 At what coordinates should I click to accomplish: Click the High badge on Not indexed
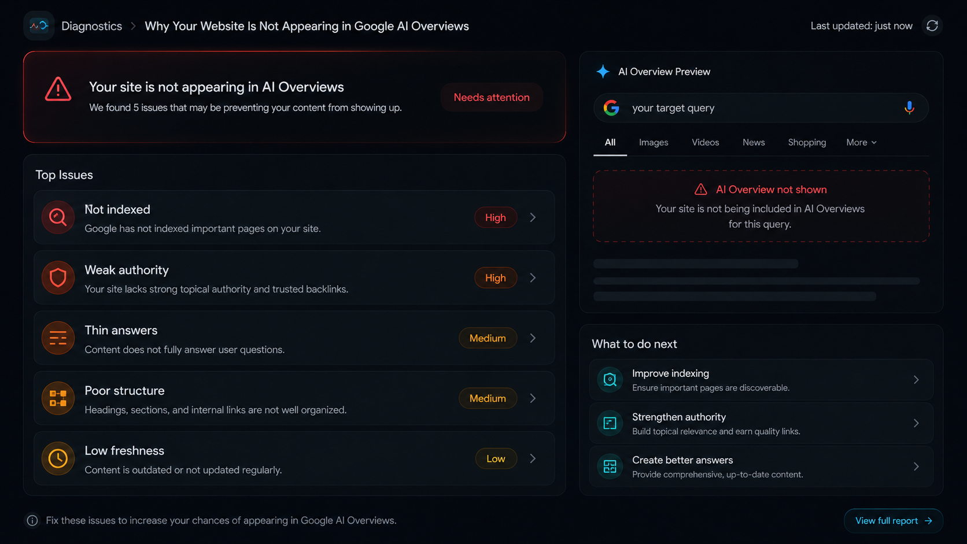click(496, 217)
